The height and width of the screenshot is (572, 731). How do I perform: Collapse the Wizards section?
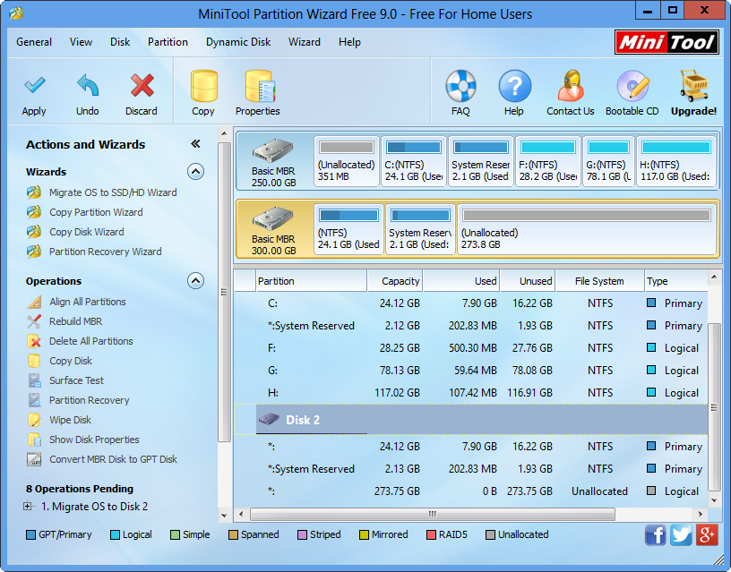coord(196,171)
